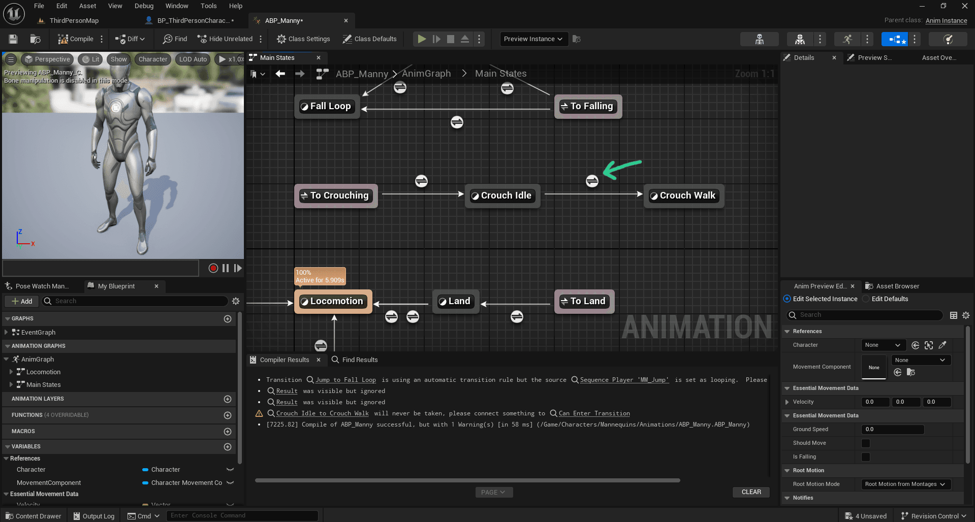The height and width of the screenshot is (522, 975).
Task: Select the Animation Blueprint mode icon
Action: click(895, 39)
